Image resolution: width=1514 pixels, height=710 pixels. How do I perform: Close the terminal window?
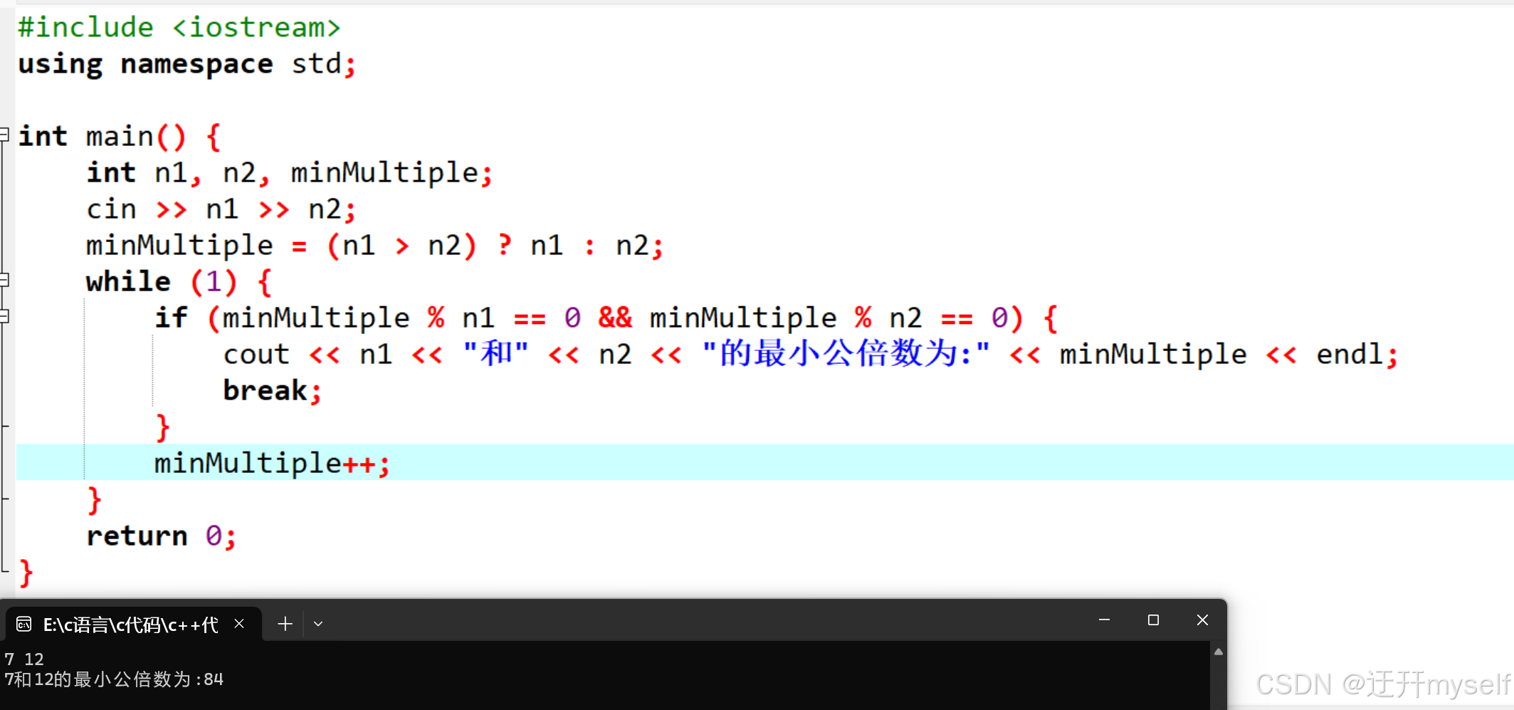click(x=1202, y=620)
